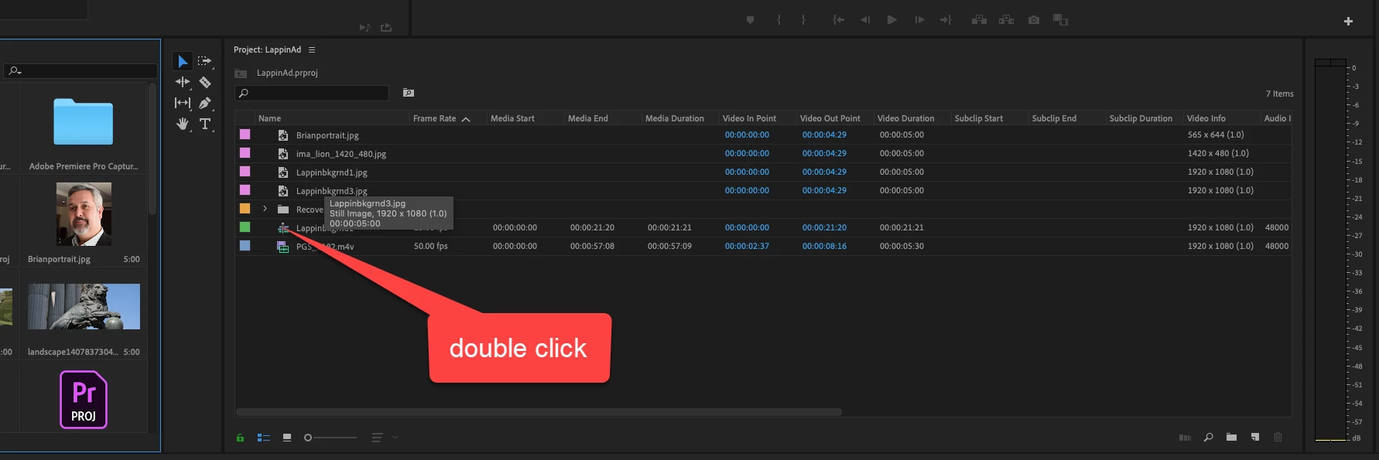Select Brianportrait.jpg thumbnail in media browser
1379x460 pixels.
tap(84, 214)
